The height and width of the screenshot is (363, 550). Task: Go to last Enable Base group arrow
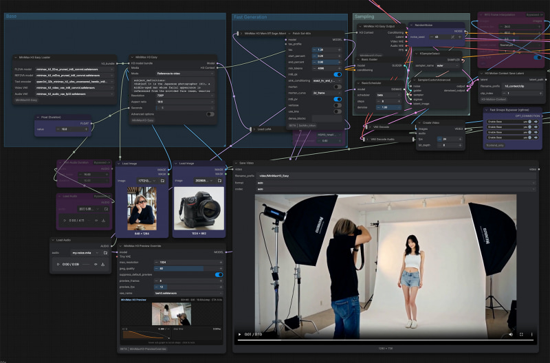(x=536, y=137)
